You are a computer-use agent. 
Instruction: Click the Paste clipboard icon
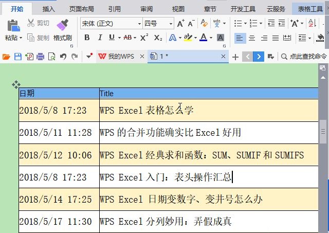point(13,26)
